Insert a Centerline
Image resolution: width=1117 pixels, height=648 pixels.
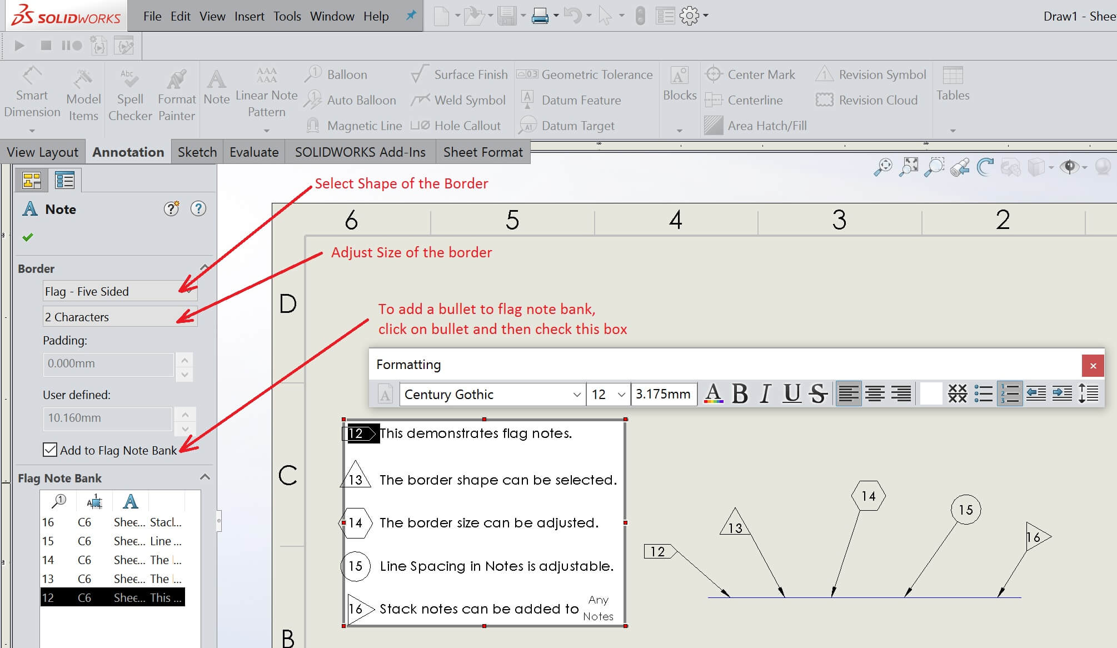(x=744, y=100)
